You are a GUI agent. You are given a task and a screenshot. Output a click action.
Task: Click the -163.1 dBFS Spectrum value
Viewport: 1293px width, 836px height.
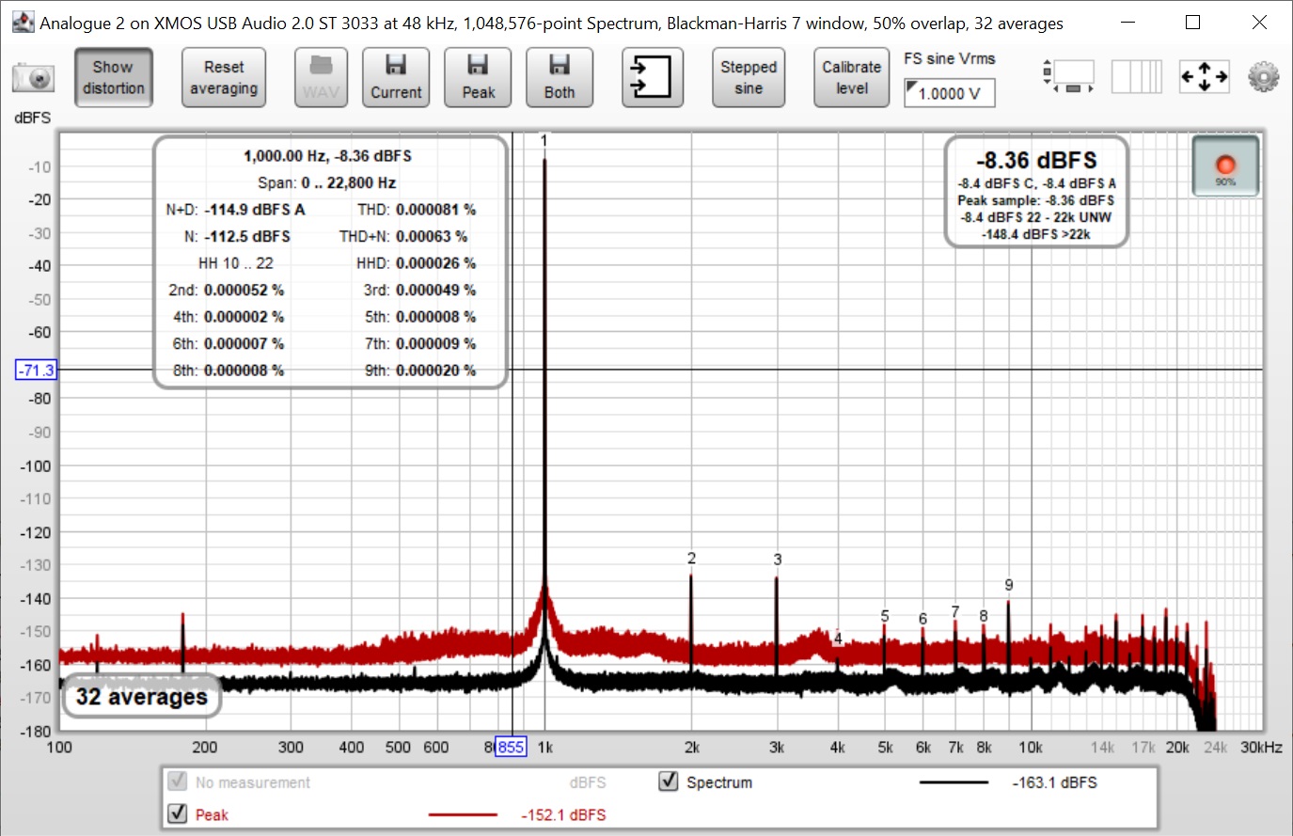tap(1054, 782)
